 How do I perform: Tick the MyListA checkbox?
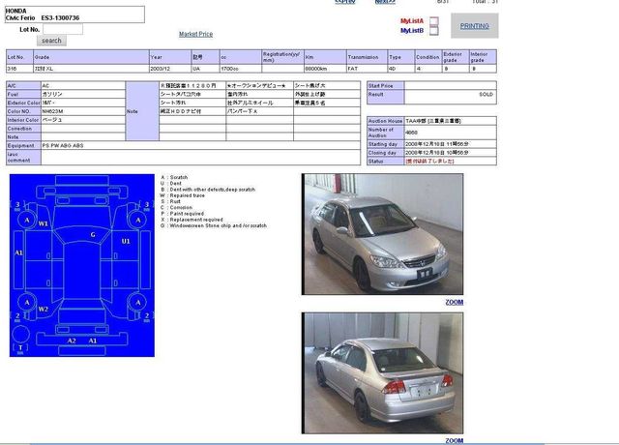pos(434,21)
